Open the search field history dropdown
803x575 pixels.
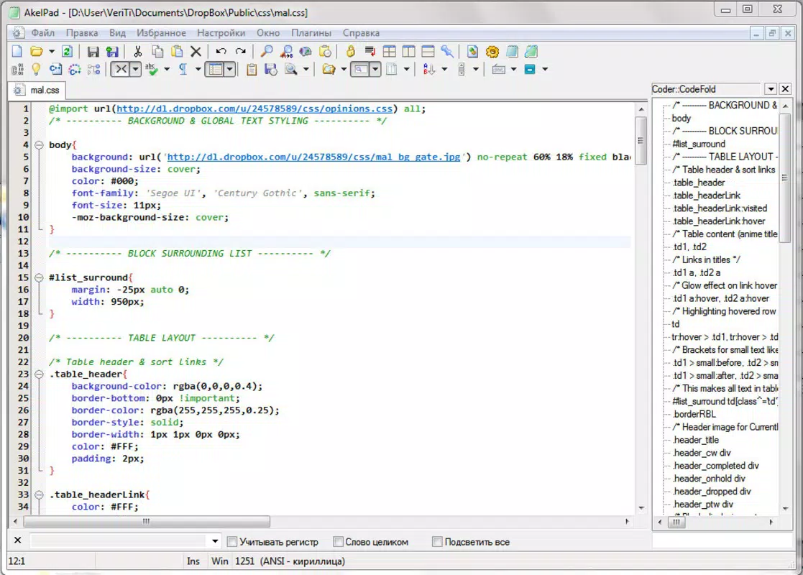pyautogui.click(x=215, y=541)
